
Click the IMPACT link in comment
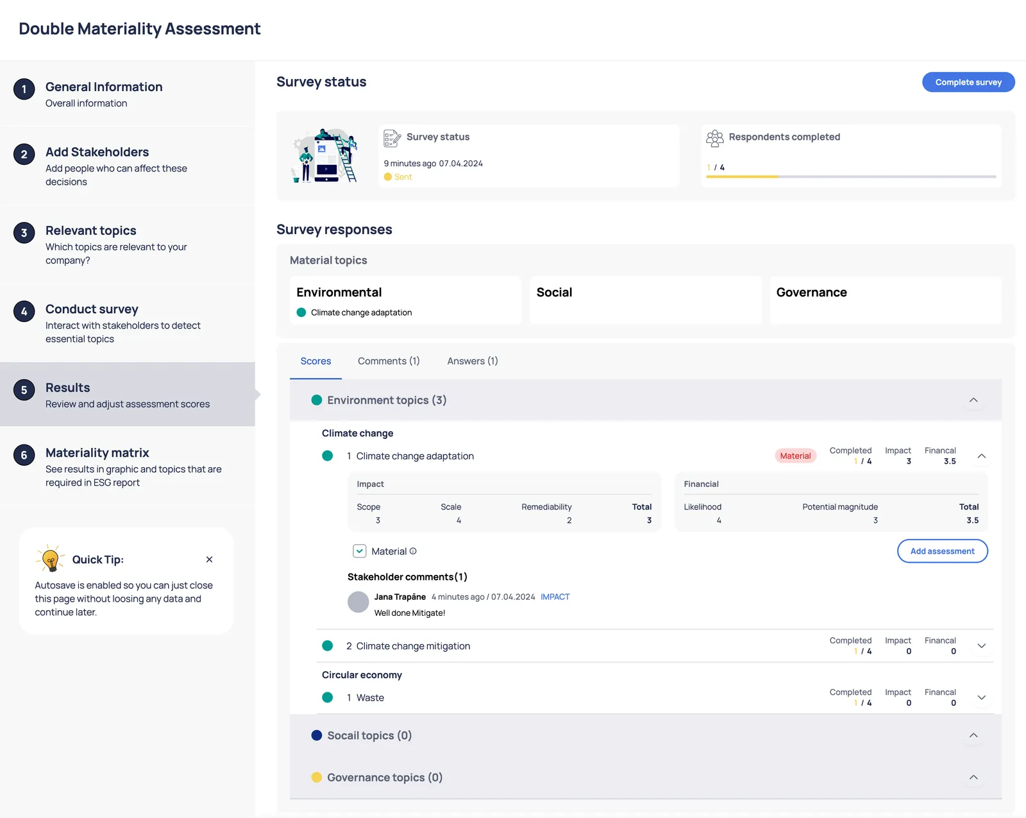[x=555, y=597]
